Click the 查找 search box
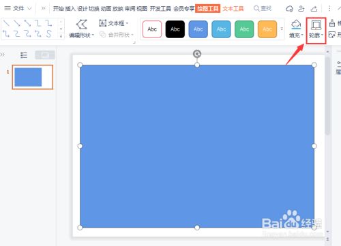Viewport: 341px width, 246px height. click(263, 9)
